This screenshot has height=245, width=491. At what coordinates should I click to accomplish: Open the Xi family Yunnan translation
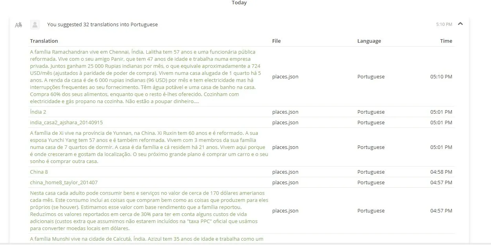(149, 147)
